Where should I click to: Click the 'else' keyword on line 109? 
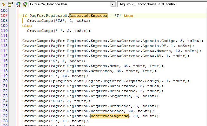(x=27, y=26)
